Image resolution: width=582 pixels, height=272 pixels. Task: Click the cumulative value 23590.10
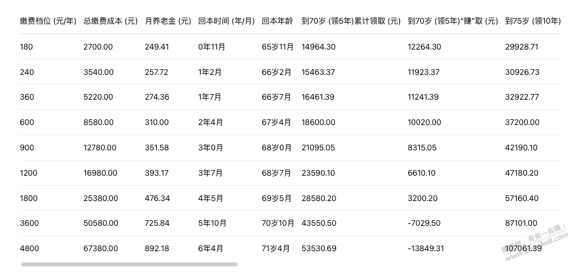coord(318,173)
